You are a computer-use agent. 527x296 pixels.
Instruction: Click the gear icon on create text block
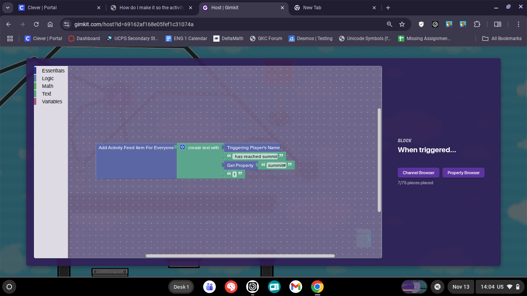[x=182, y=147]
